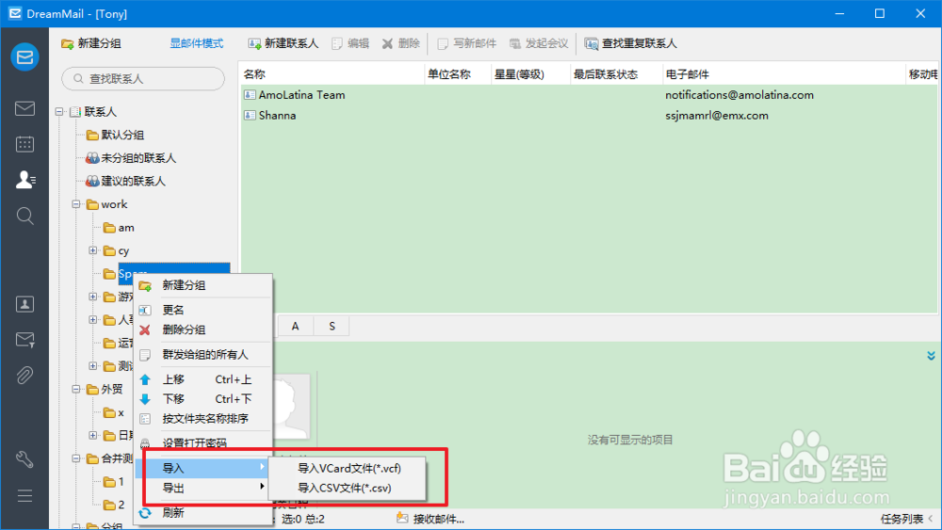The width and height of the screenshot is (942, 530).
Task: Switch to 显邮件模式 link
Action: pyautogui.click(x=197, y=43)
